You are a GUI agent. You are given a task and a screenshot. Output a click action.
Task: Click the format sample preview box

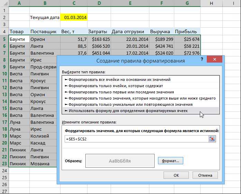pyautogui.click(x=120, y=161)
